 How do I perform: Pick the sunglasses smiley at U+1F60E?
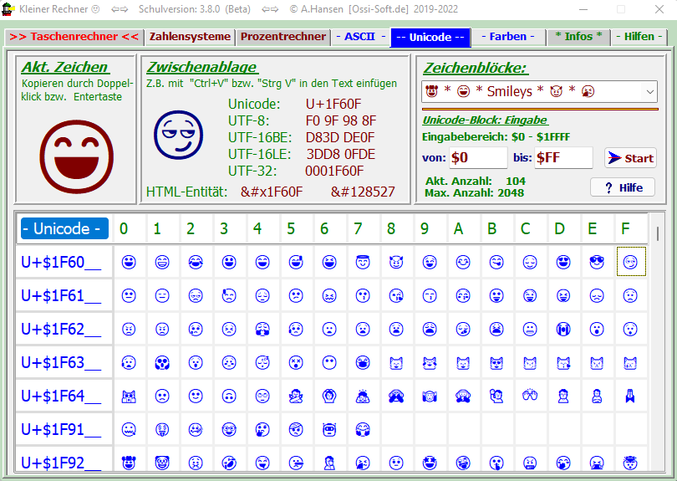(597, 263)
